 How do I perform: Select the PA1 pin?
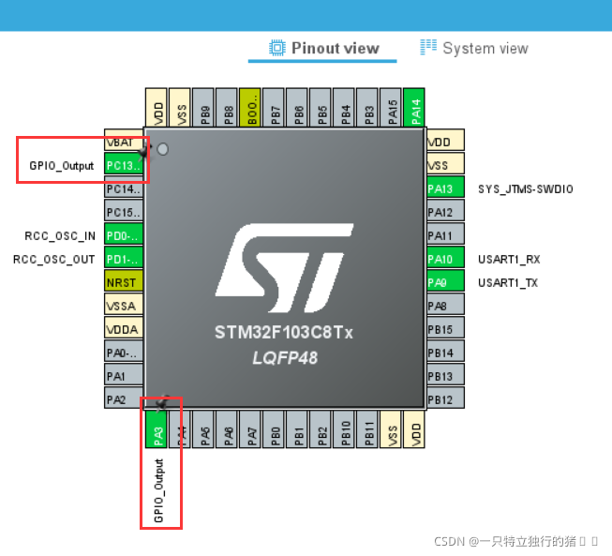(x=124, y=376)
